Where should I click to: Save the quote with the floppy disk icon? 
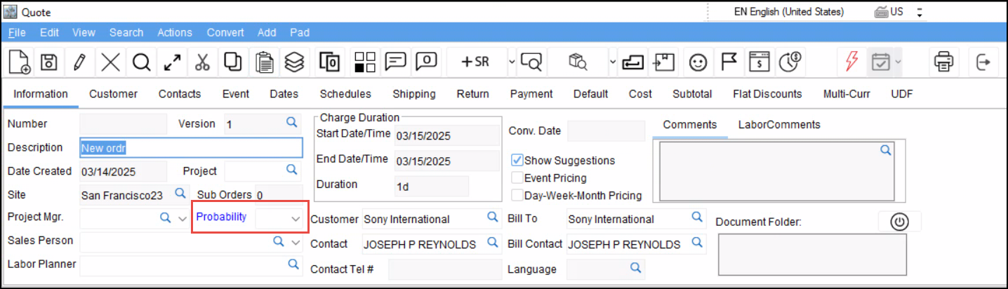[48, 62]
